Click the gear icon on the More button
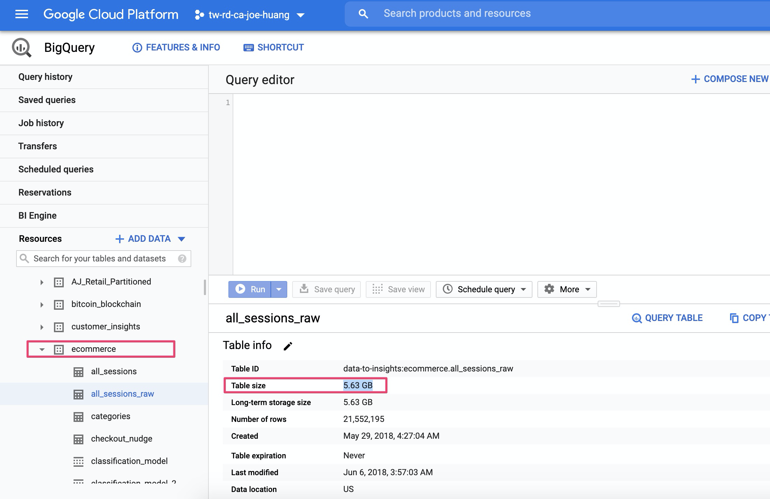Image resolution: width=770 pixels, height=499 pixels. coord(549,289)
